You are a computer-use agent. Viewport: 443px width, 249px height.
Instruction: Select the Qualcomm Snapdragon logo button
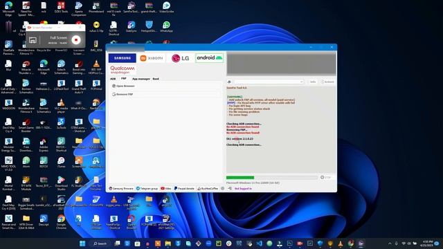point(122,70)
